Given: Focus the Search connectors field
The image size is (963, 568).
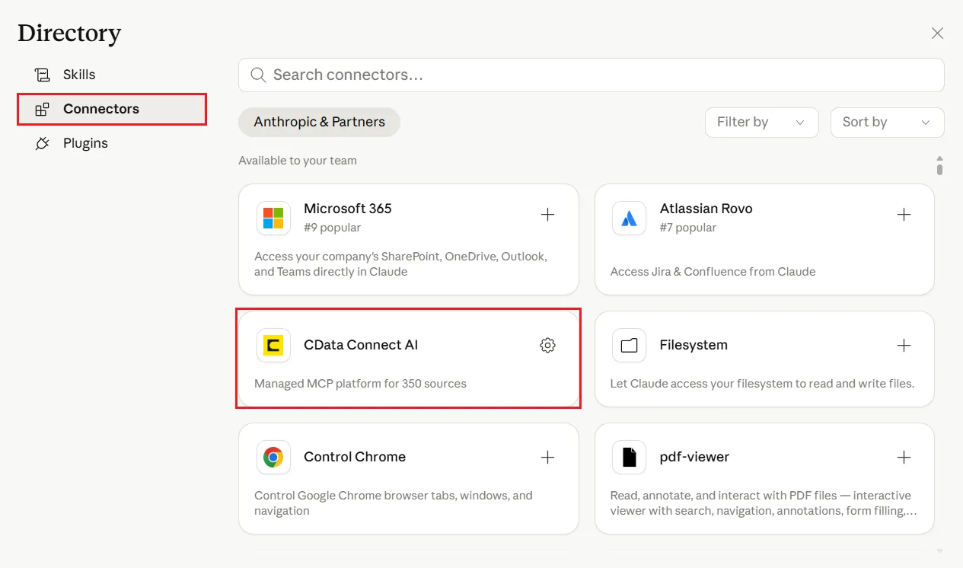Looking at the screenshot, I should (x=591, y=75).
